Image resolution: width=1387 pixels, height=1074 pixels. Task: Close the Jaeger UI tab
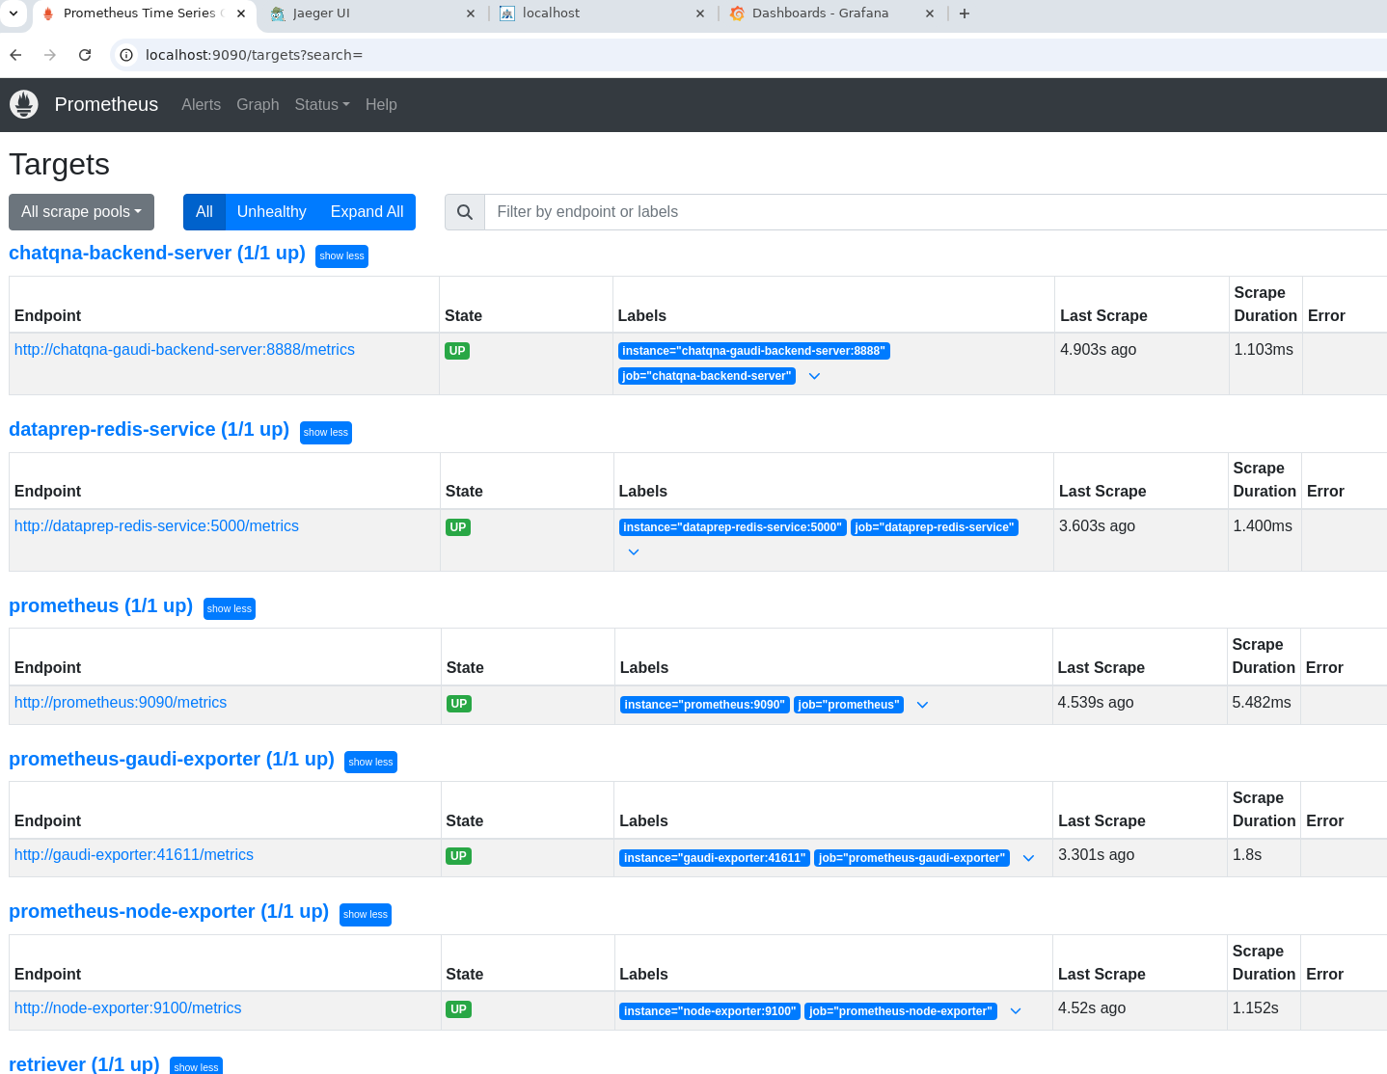(x=471, y=13)
